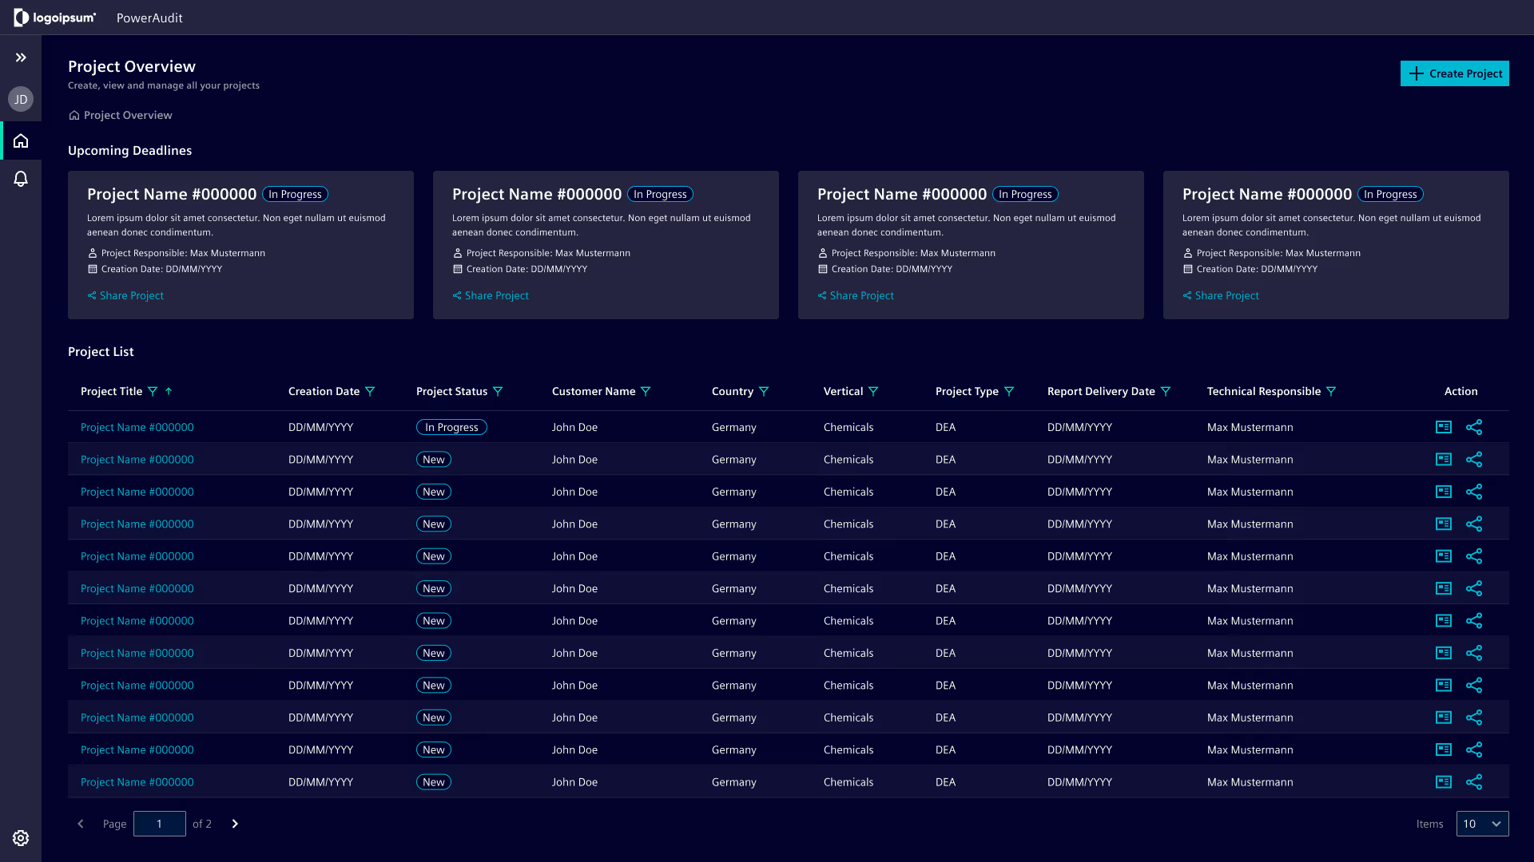
Task: Click share icon in last table row
Action: point(1474,782)
